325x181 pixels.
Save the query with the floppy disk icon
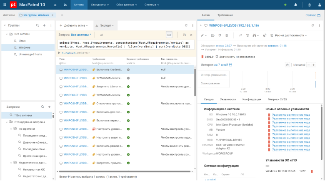pyautogui.click(x=185, y=35)
